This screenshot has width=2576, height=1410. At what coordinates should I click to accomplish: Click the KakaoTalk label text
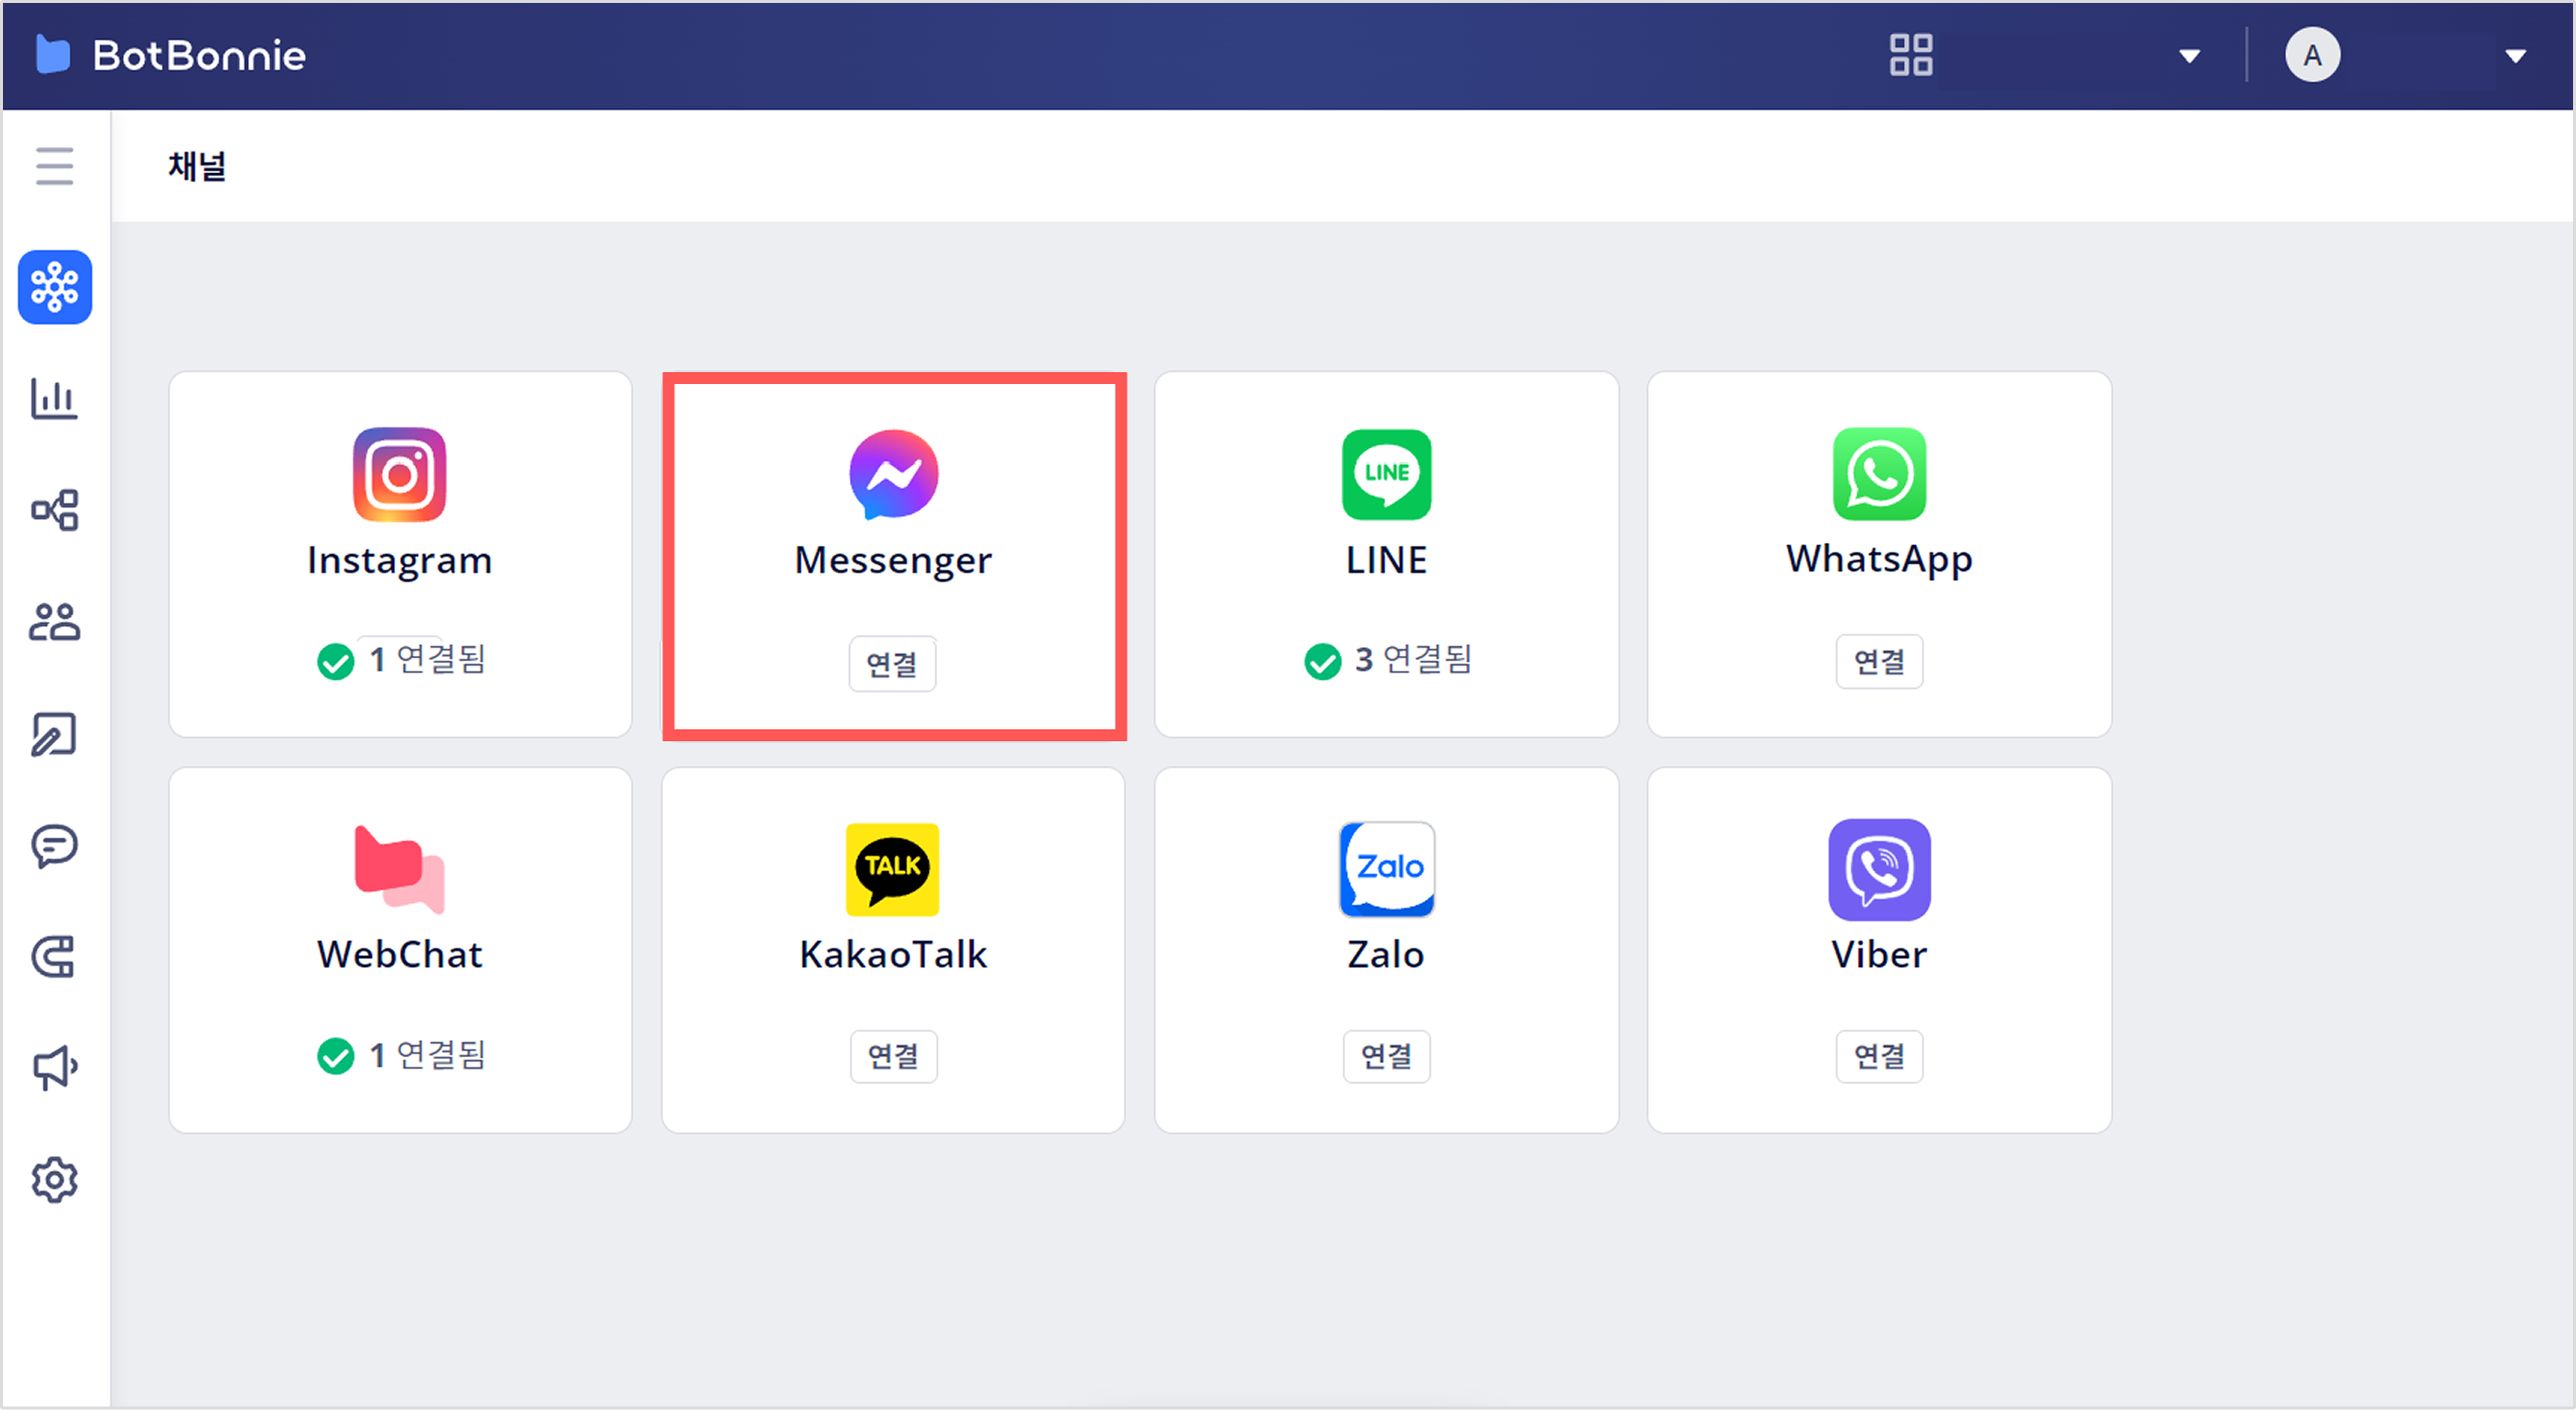893,955
